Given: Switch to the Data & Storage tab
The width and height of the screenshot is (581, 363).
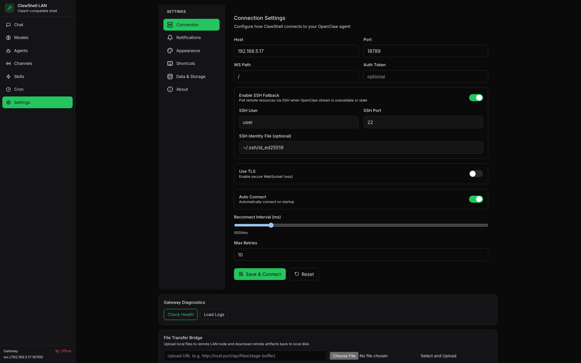Looking at the screenshot, I should 191,76.
